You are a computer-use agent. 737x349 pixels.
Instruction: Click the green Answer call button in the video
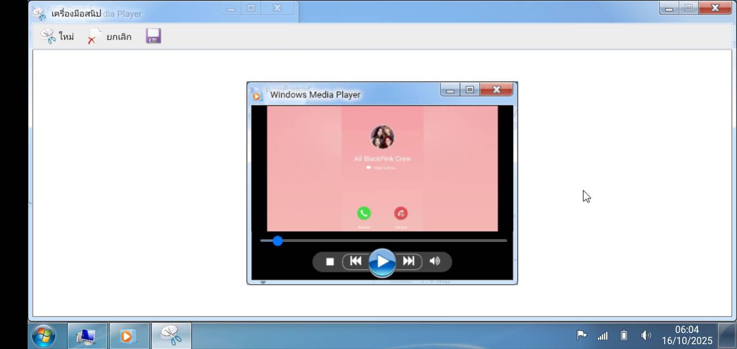tap(364, 213)
